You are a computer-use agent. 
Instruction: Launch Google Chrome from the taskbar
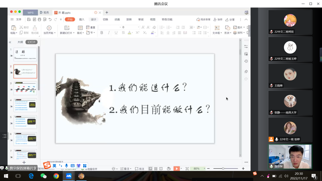pos(56,176)
